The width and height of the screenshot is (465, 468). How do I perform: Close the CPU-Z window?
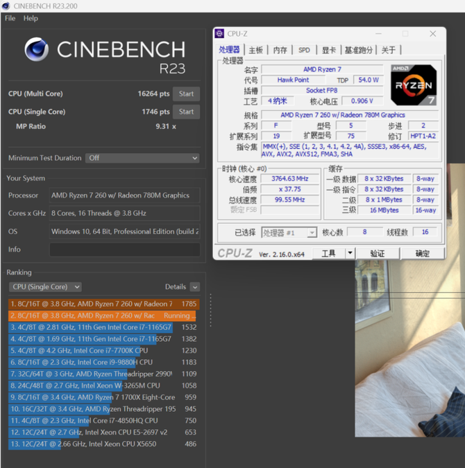[432, 33]
